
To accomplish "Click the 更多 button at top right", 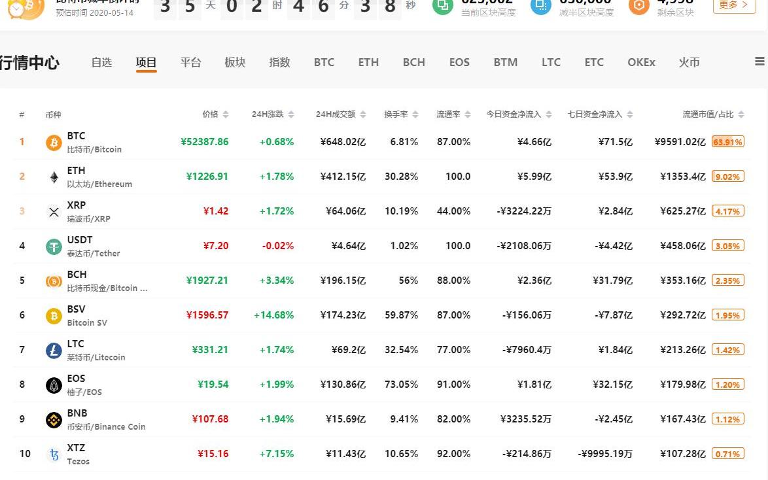I will click(x=734, y=5).
